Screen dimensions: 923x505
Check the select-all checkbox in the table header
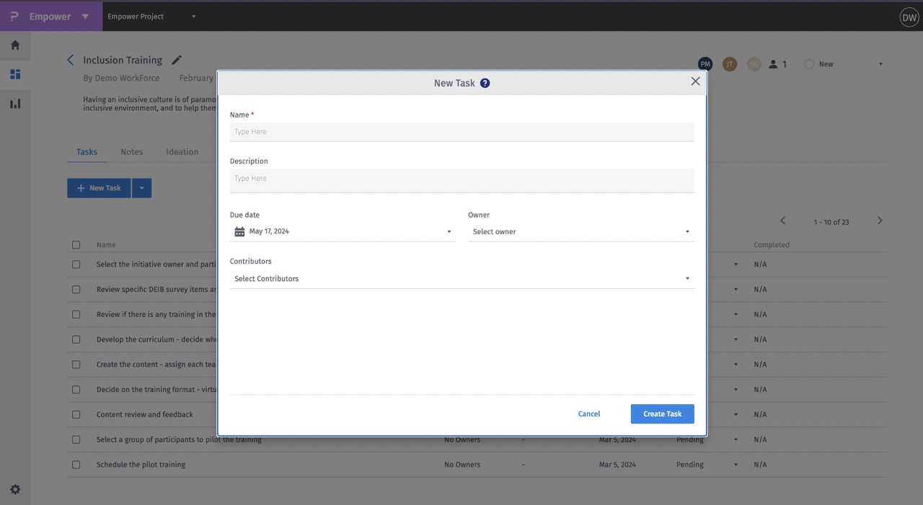click(x=76, y=244)
